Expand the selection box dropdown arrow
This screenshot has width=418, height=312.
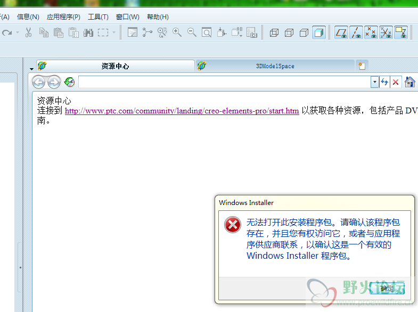click(x=114, y=32)
